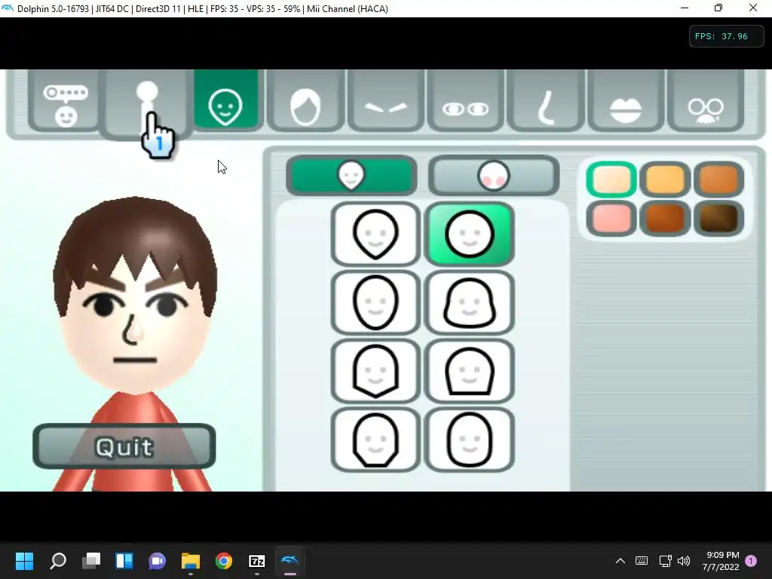772x579 pixels.
Task: Choose the oval egg face shape
Action: click(x=375, y=303)
